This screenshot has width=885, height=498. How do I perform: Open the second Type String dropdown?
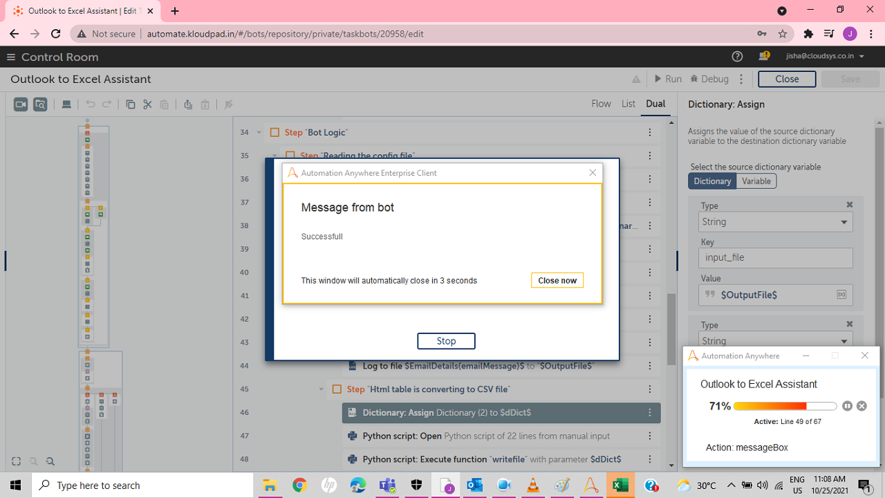coord(776,341)
